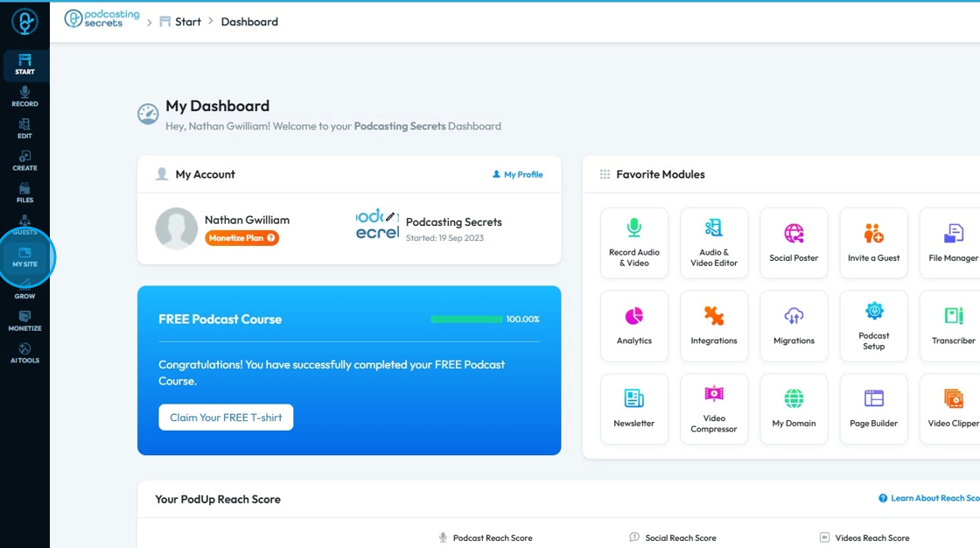980x548 pixels.
Task: Open the Newsletter module
Action: point(633,409)
